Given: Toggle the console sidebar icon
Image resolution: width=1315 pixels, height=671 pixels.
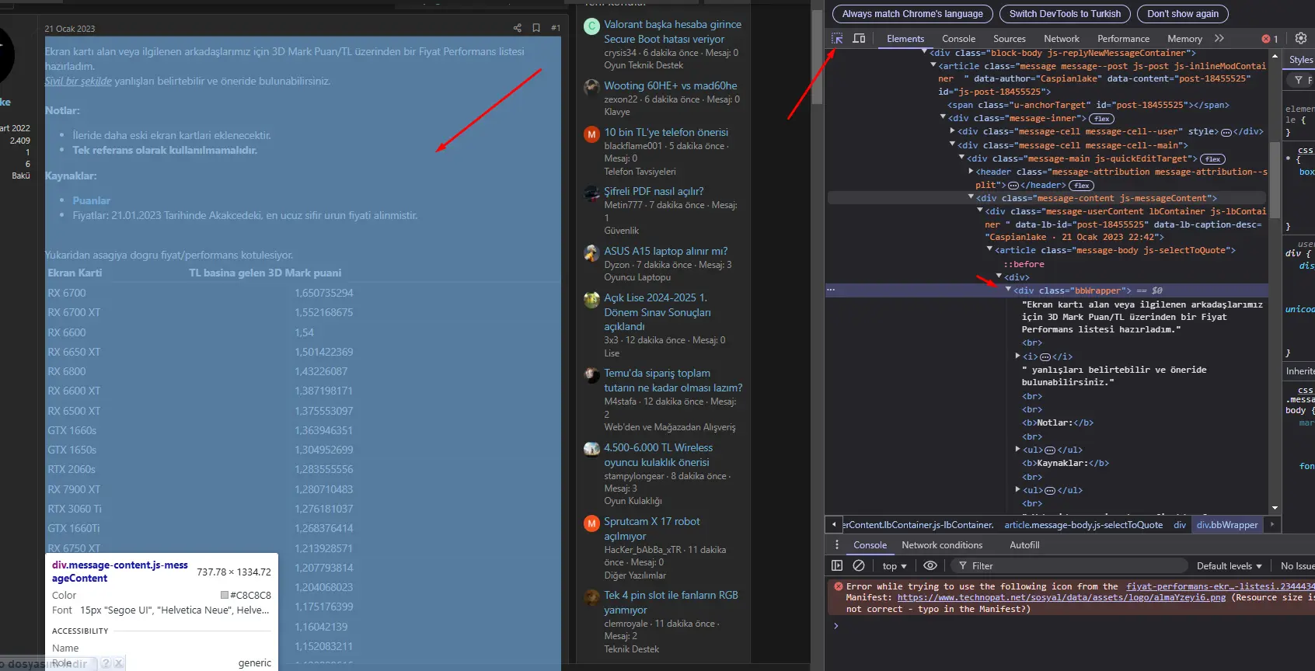Looking at the screenshot, I should [x=837, y=566].
